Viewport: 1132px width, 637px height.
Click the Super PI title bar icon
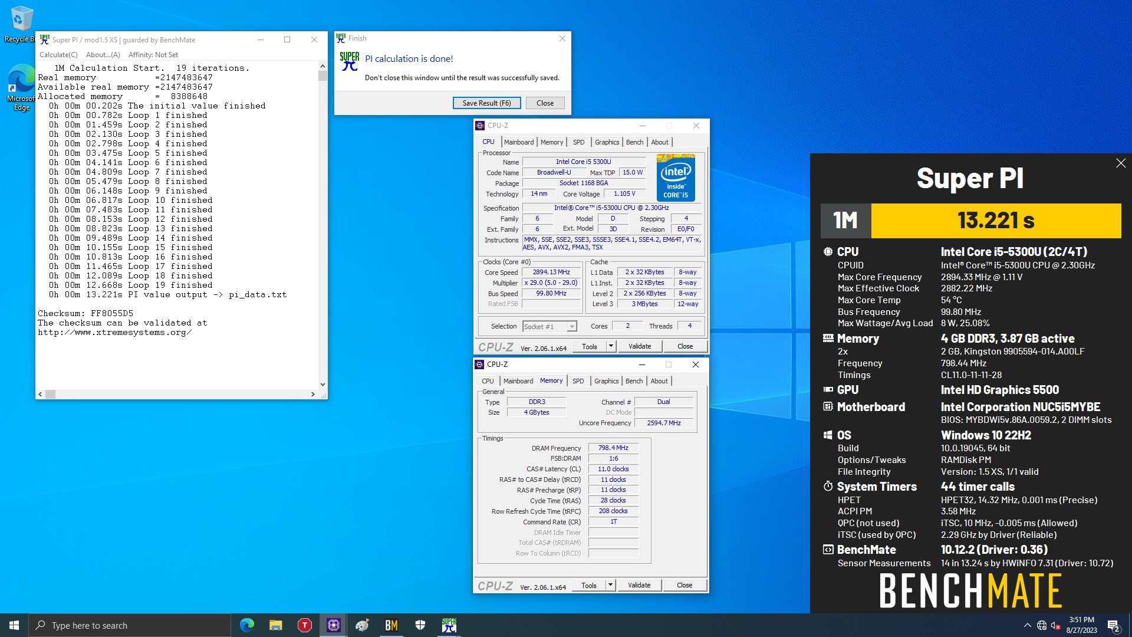tap(45, 40)
